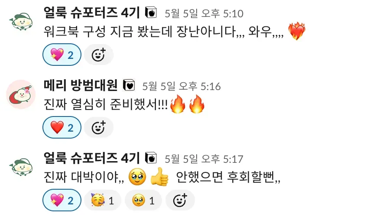Toggle red heart reaction on 메리 방범대원's message
The width and height of the screenshot is (366, 220).
pos(62,127)
